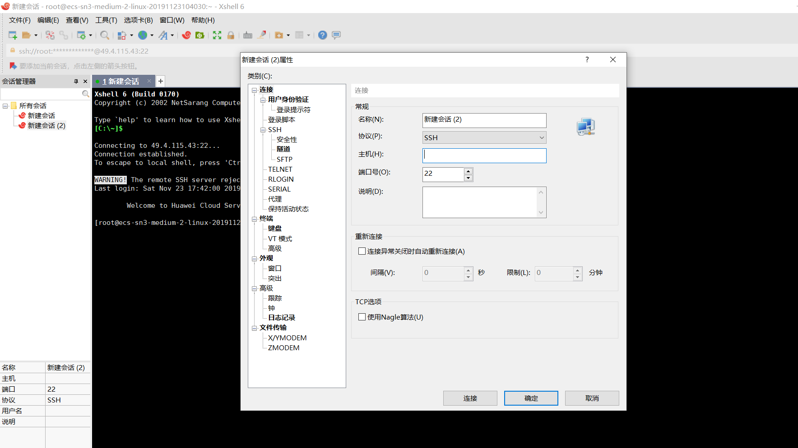798x448 pixels.
Task: Open the 选项卡(B) menu
Action: 138,20
